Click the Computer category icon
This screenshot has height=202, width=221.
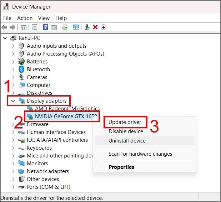coord(21,85)
